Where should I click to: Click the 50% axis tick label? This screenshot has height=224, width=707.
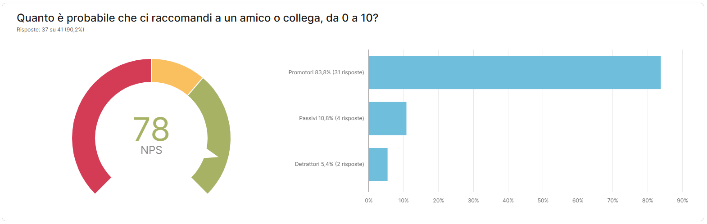[x=543, y=201]
